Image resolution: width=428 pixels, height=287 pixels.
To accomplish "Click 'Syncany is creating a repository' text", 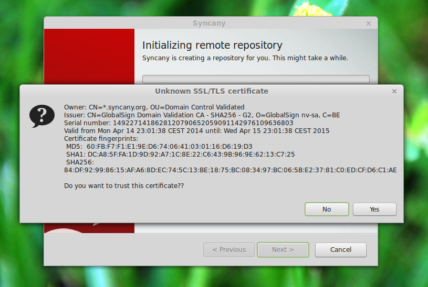I will pyautogui.click(x=245, y=58).
